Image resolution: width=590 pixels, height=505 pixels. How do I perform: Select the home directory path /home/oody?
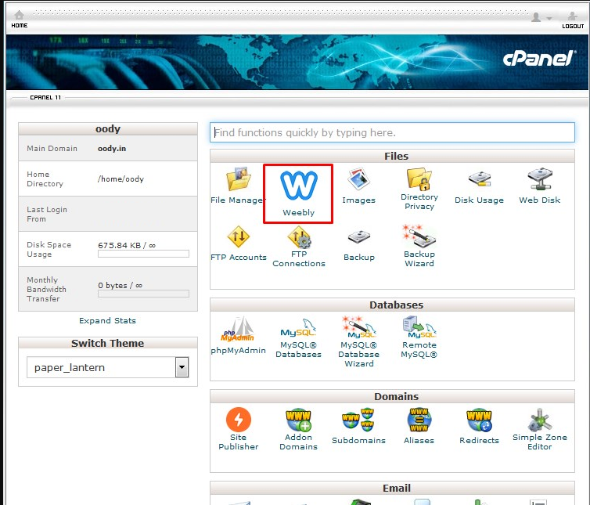(121, 179)
